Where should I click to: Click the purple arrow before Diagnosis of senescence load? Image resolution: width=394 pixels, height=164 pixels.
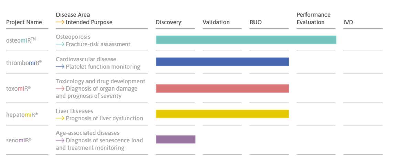(x=60, y=140)
